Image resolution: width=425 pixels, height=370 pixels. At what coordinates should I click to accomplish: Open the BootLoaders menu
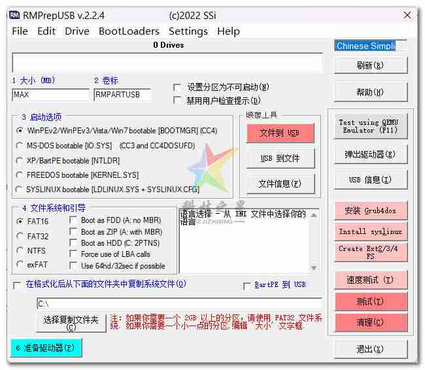129,31
